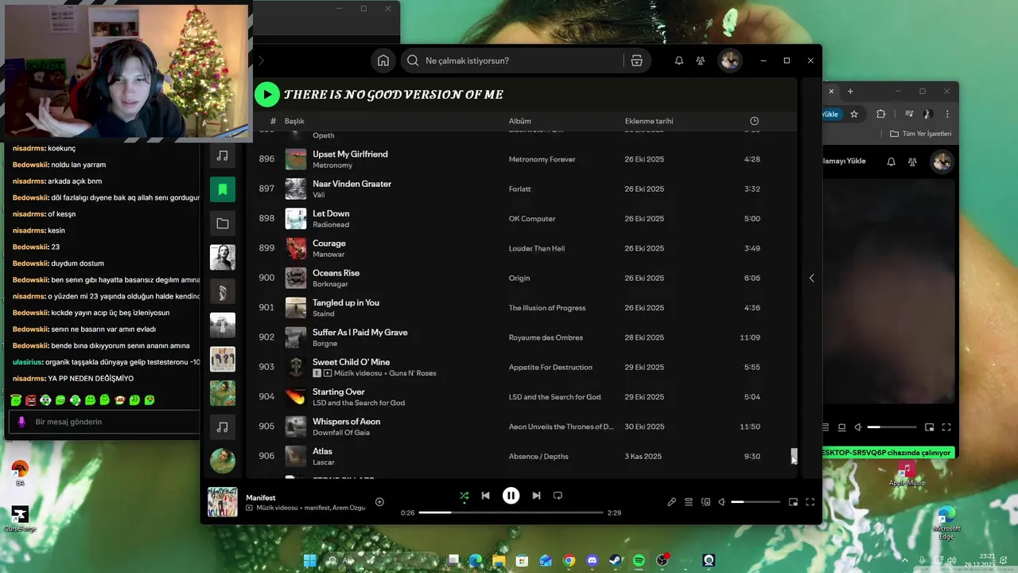Open Spotify notifications bell
The image size is (1018, 573).
[x=678, y=60]
